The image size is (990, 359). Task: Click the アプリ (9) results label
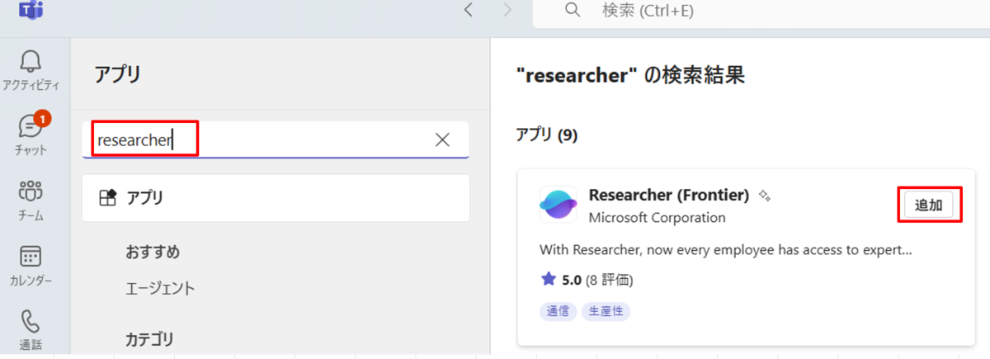pos(546,135)
